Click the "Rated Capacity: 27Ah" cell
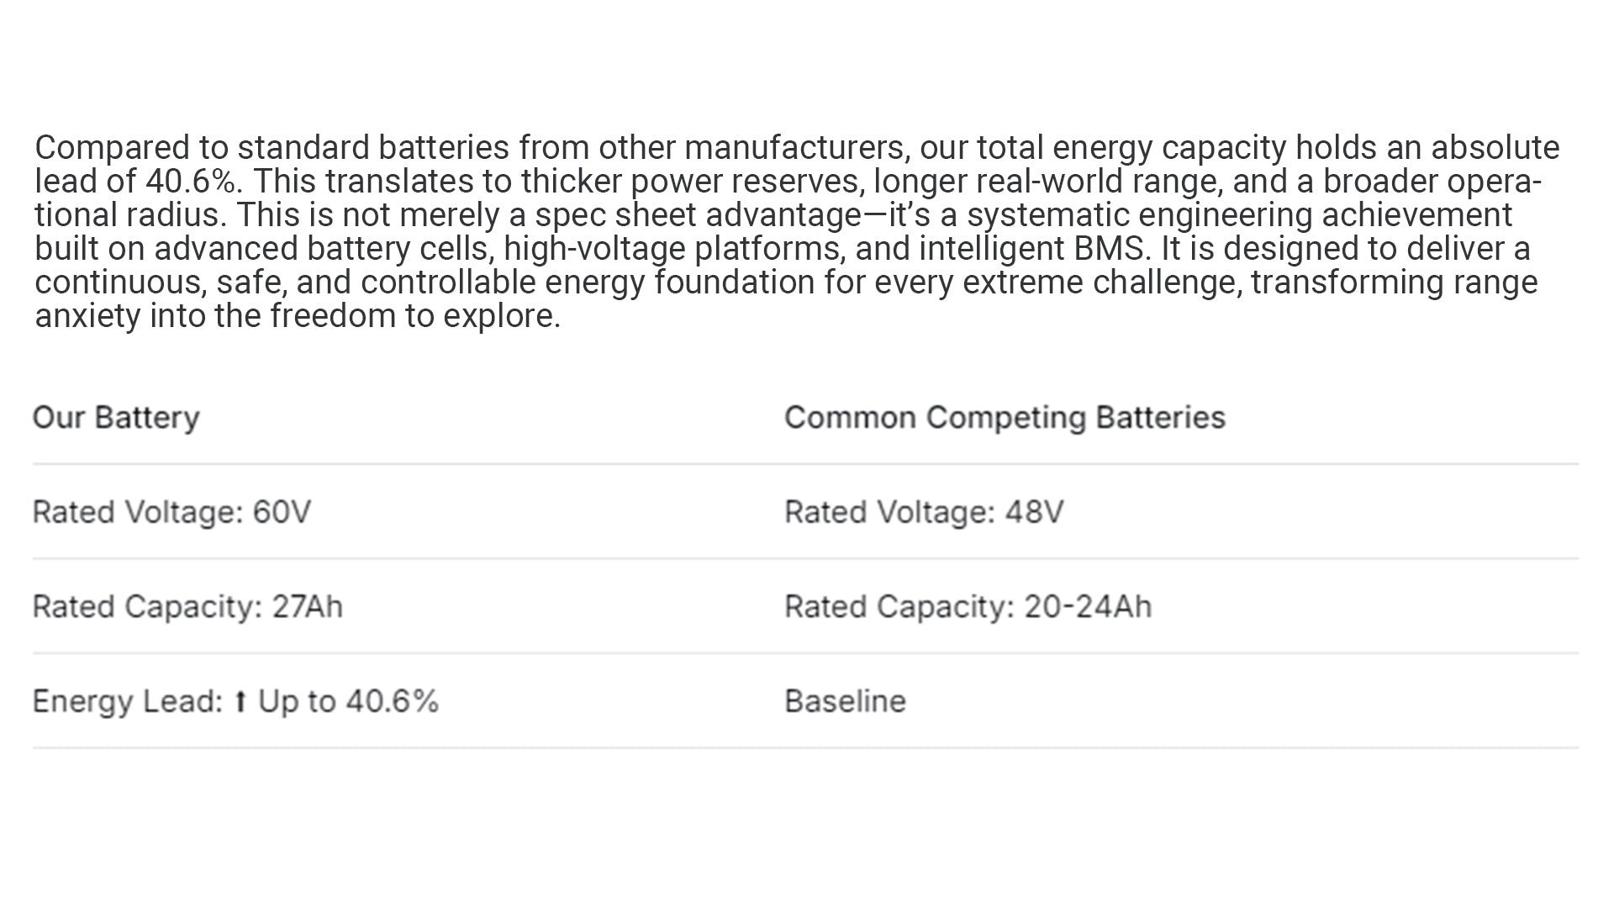1614x908 pixels. 187,607
